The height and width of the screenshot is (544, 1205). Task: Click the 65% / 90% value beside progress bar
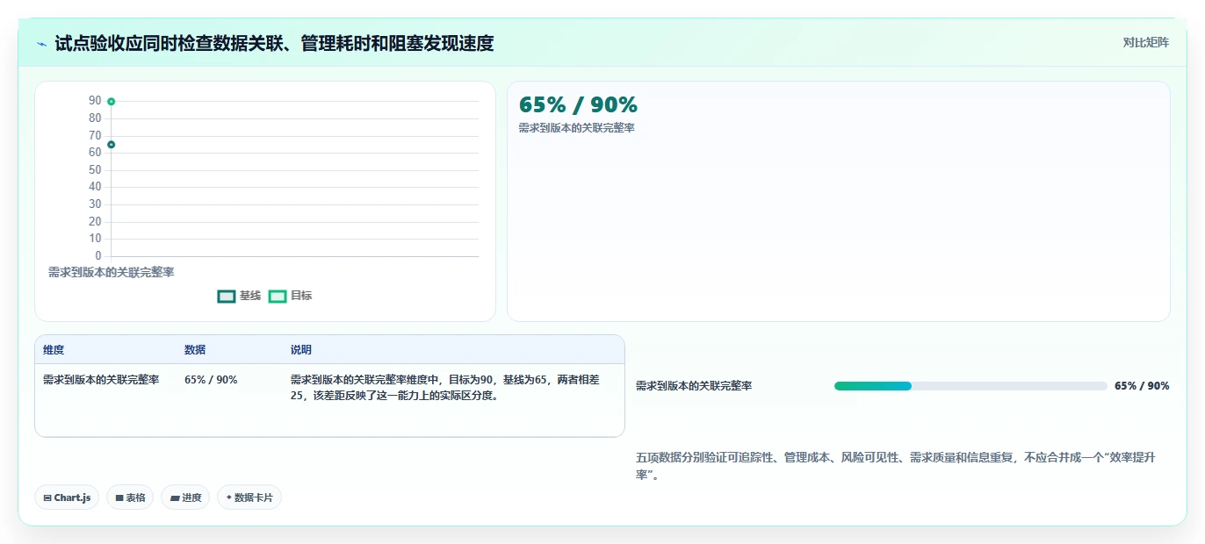click(1142, 386)
